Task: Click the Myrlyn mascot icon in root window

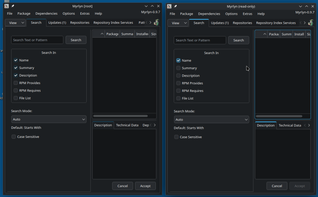Action: coord(156,23)
